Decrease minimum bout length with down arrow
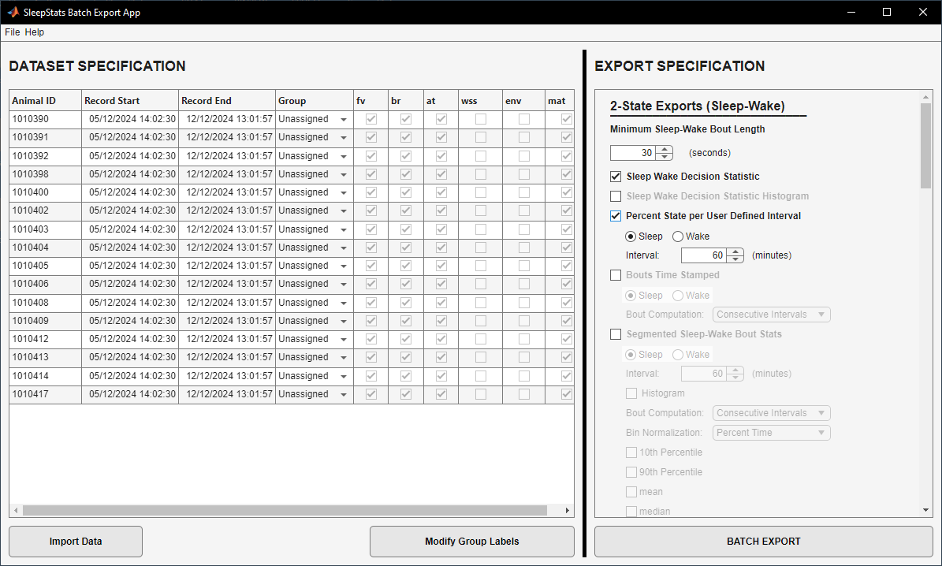 [x=665, y=157]
